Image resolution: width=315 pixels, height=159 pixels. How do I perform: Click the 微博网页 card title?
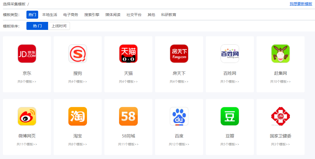click(x=27, y=136)
